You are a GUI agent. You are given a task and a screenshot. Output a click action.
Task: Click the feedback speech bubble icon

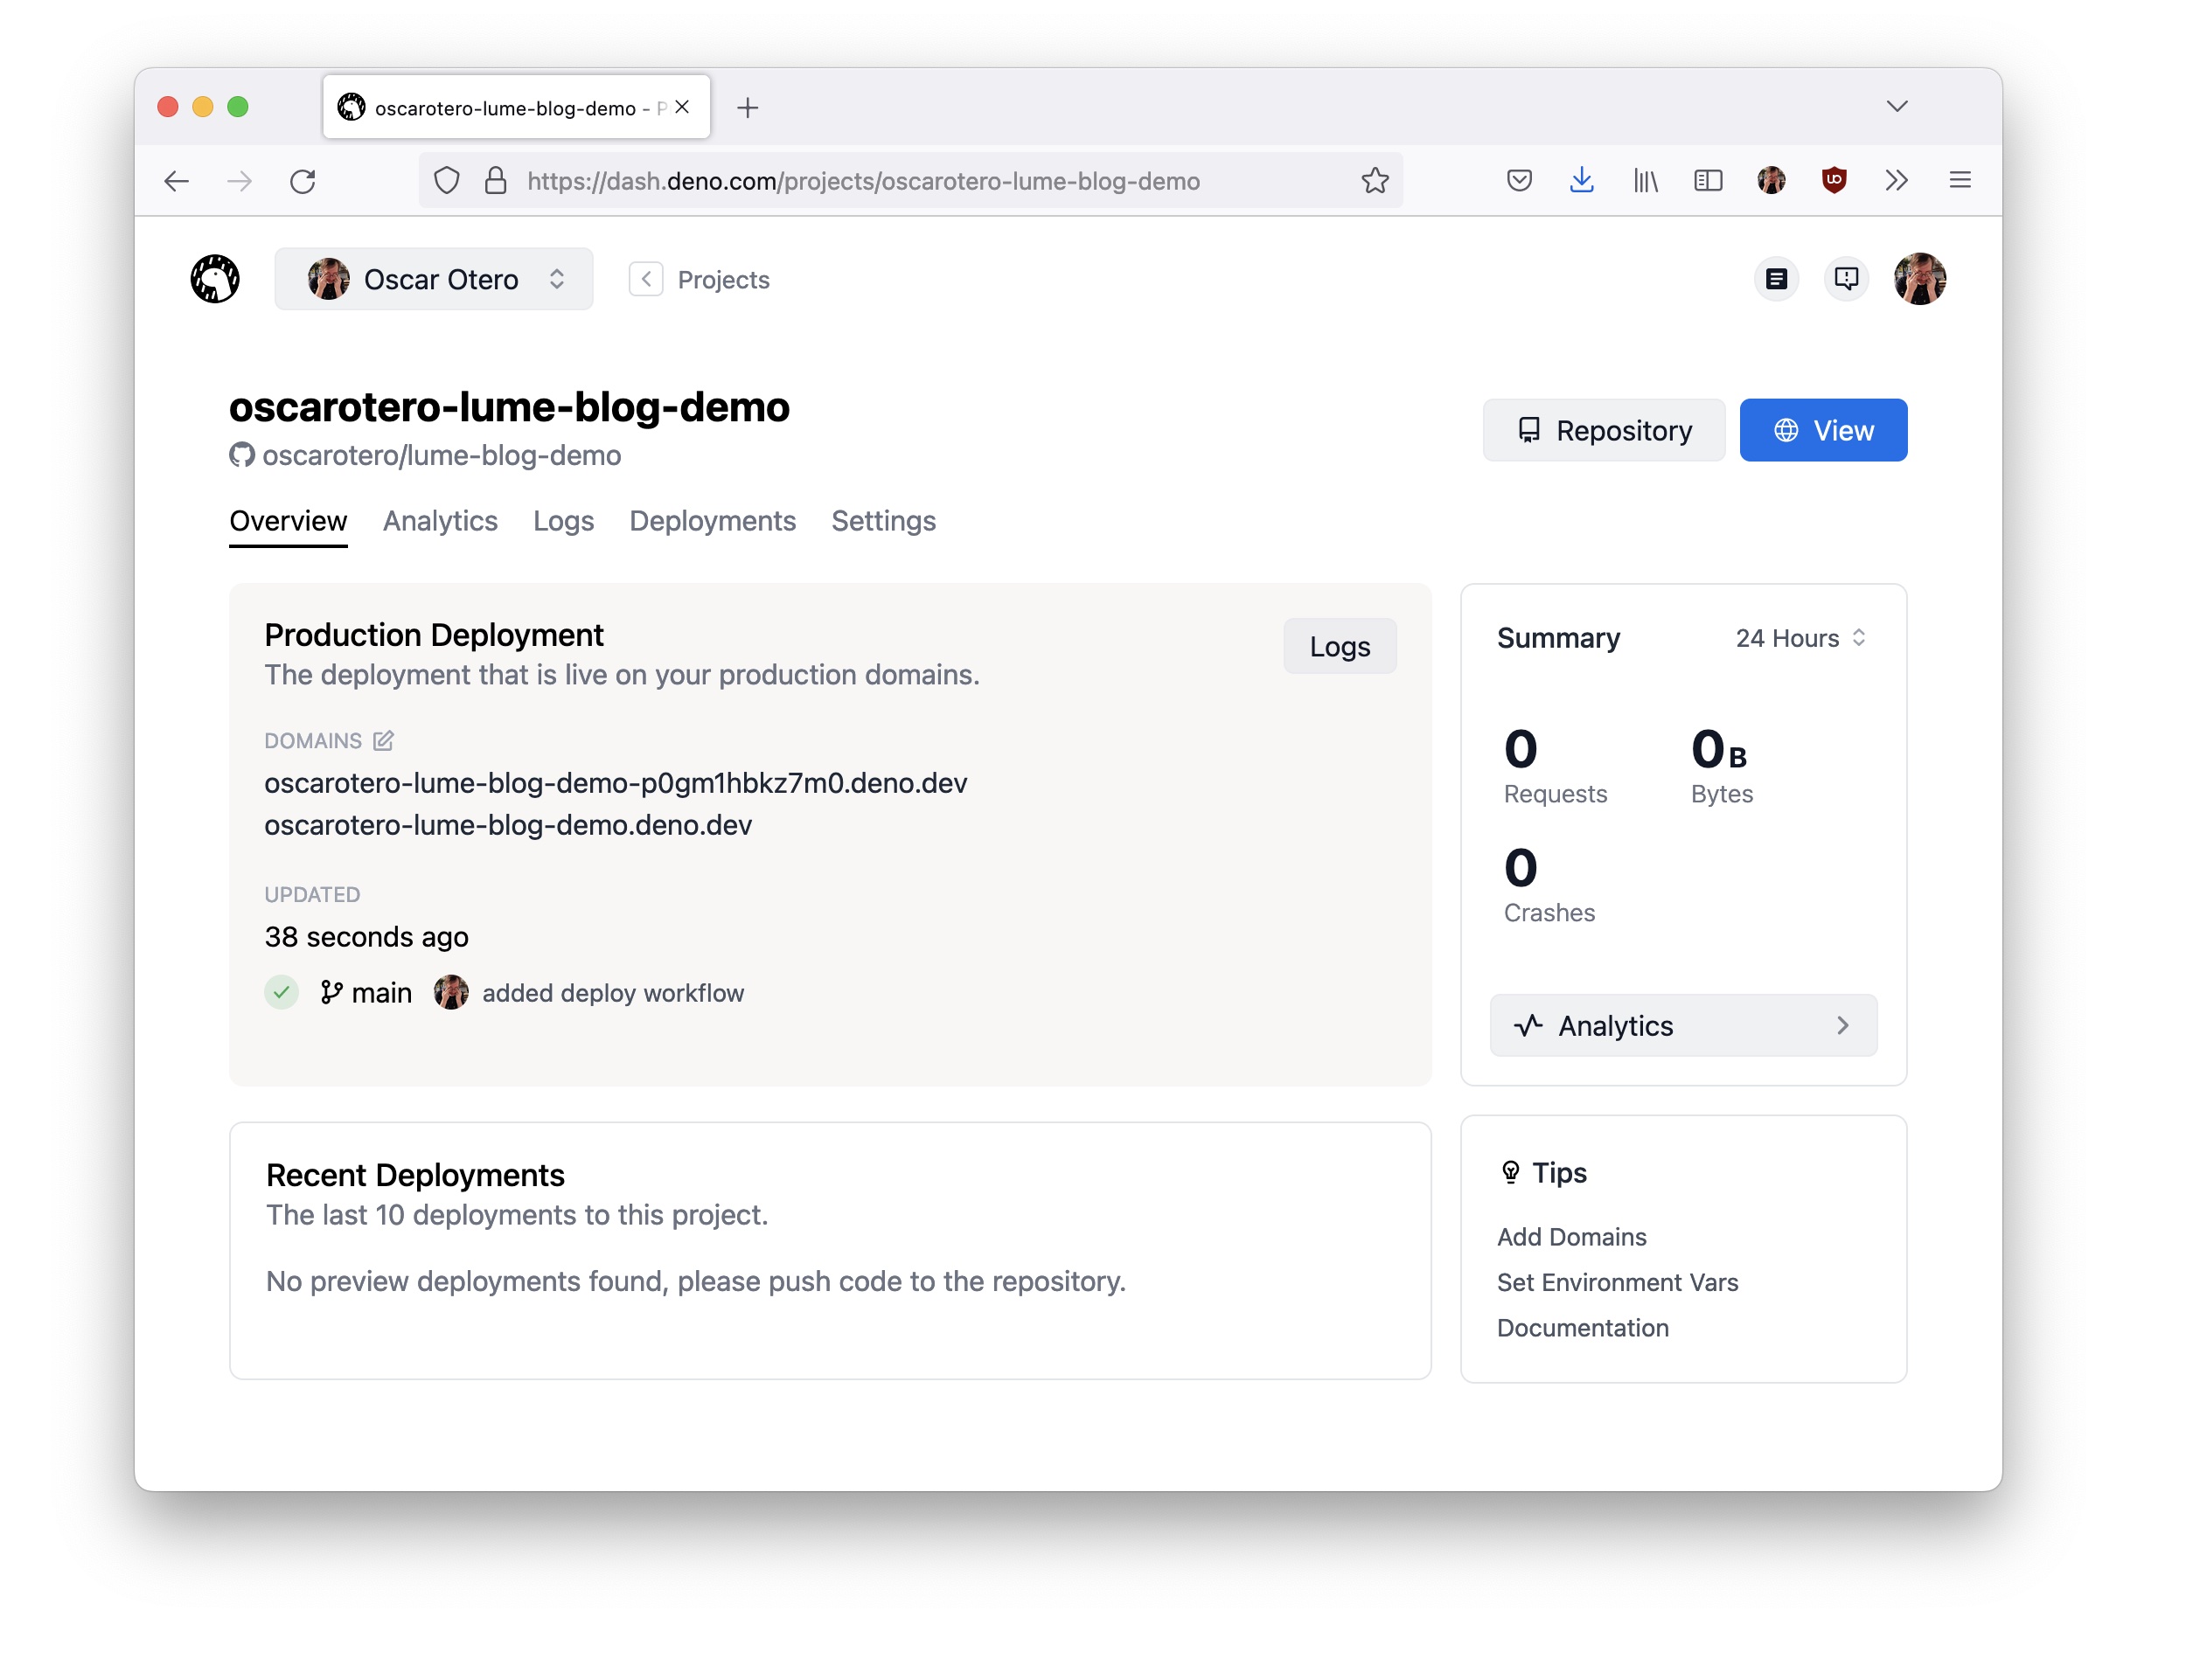pyautogui.click(x=1846, y=279)
